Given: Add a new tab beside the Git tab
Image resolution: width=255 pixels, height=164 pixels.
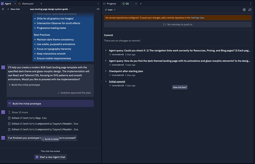Looking at the screenshot, I should click(x=140, y=3).
